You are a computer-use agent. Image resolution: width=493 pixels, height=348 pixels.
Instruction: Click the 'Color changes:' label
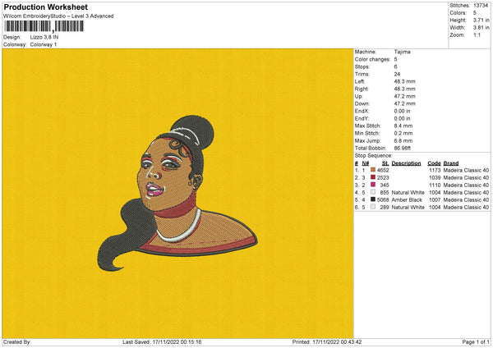tap(372, 59)
